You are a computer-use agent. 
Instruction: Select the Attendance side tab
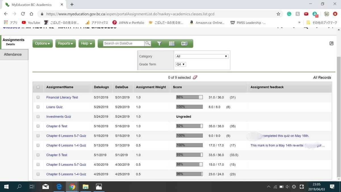coord(14,54)
